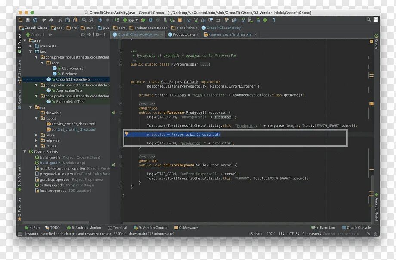The height and width of the screenshot is (260, 396).
Task: Expand the mipmap resource folder
Action: click(36, 141)
